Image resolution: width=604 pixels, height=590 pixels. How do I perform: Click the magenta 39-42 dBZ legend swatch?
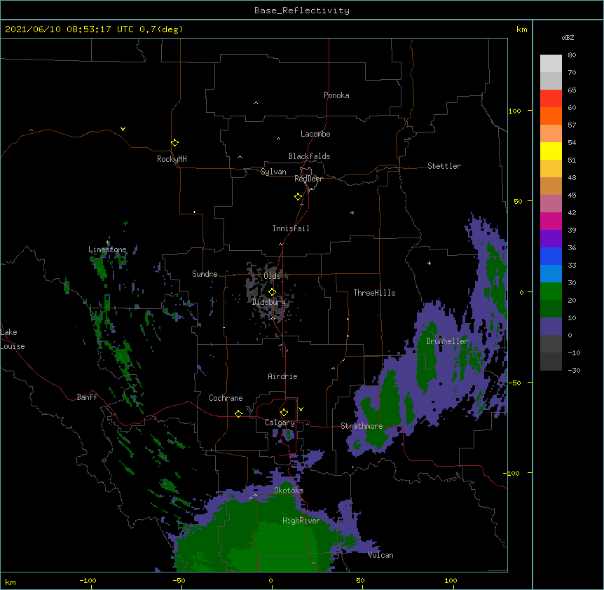coord(551,221)
